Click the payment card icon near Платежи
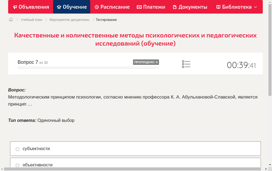The width and height of the screenshot is (272, 171). pos(139,7)
